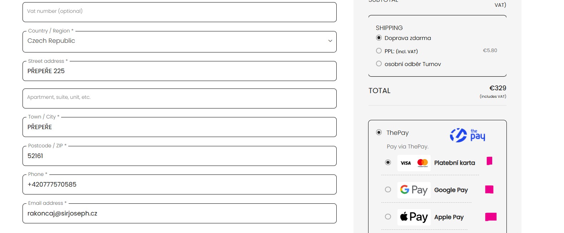Choose Platební karta radio button
The height and width of the screenshot is (233, 564).
pyautogui.click(x=388, y=162)
